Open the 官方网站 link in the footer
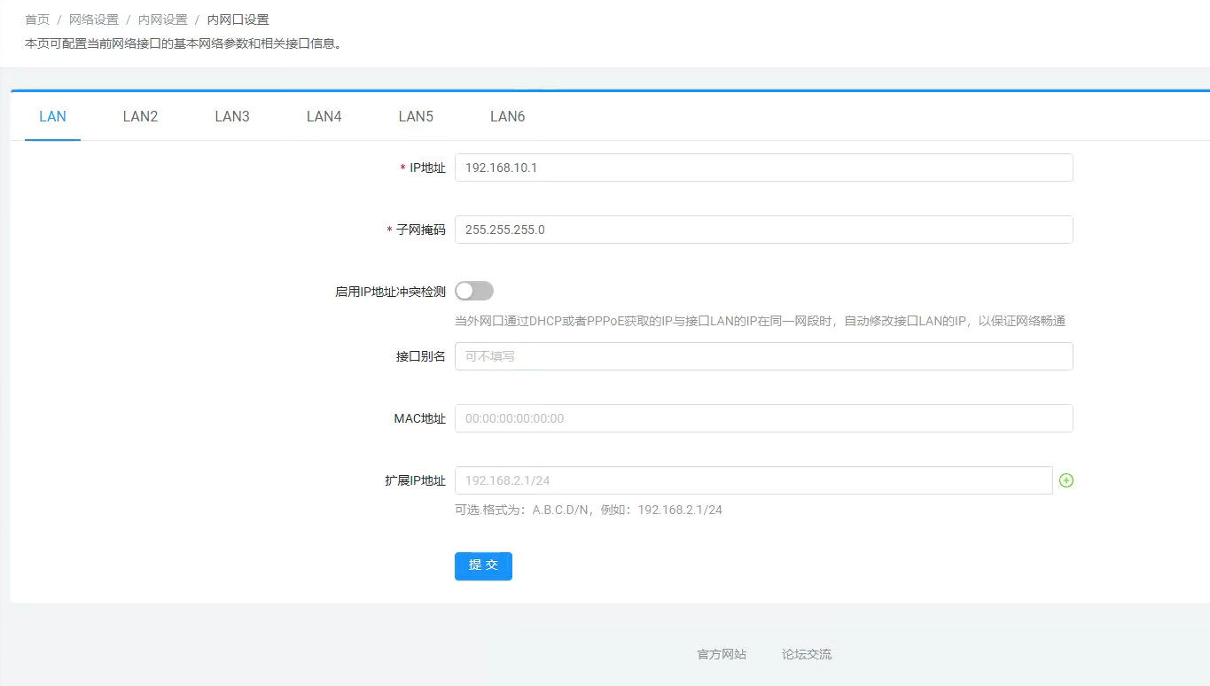Screen dimensions: 1210x686 pyautogui.click(x=721, y=654)
